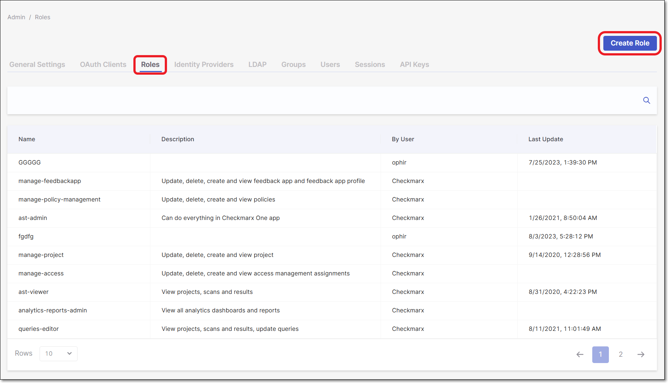Open the OAuth Clients tab
Viewport: 668px width, 383px height.
coord(103,65)
